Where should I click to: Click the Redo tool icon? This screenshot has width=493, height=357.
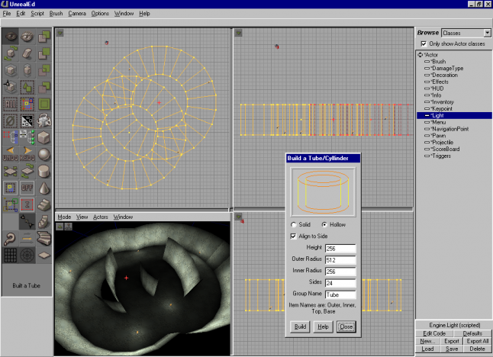tap(28, 156)
